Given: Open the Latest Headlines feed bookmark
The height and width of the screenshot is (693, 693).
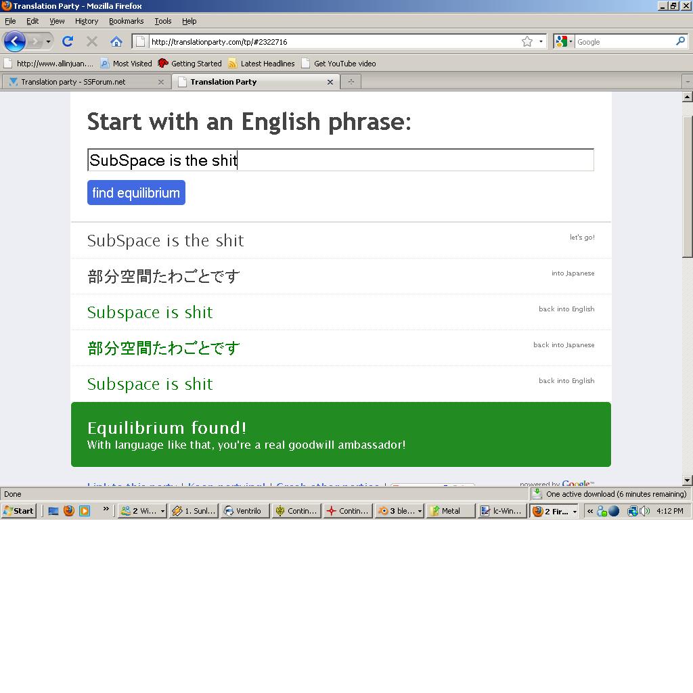Looking at the screenshot, I should pyautogui.click(x=261, y=63).
